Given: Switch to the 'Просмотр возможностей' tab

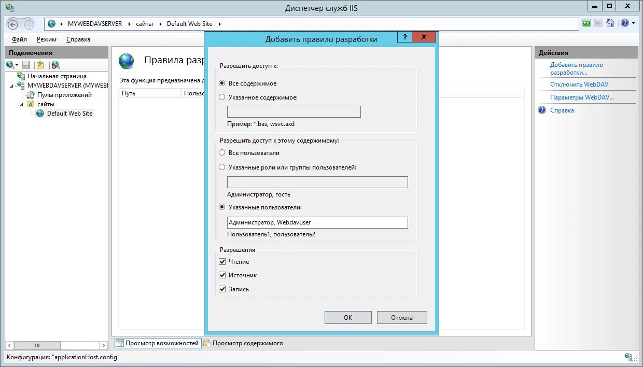Looking at the screenshot, I should pos(157,343).
